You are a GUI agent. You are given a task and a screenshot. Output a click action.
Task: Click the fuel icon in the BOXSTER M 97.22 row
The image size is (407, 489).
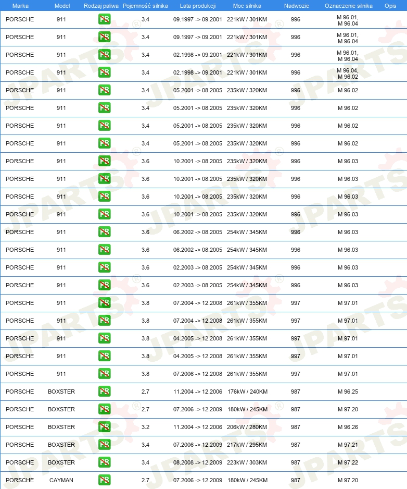coord(104,462)
